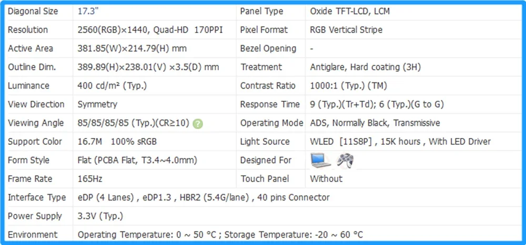The height and width of the screenshot is (245, 526).
Task: Click the Response Time value text
Action: (x=377, y=104)
